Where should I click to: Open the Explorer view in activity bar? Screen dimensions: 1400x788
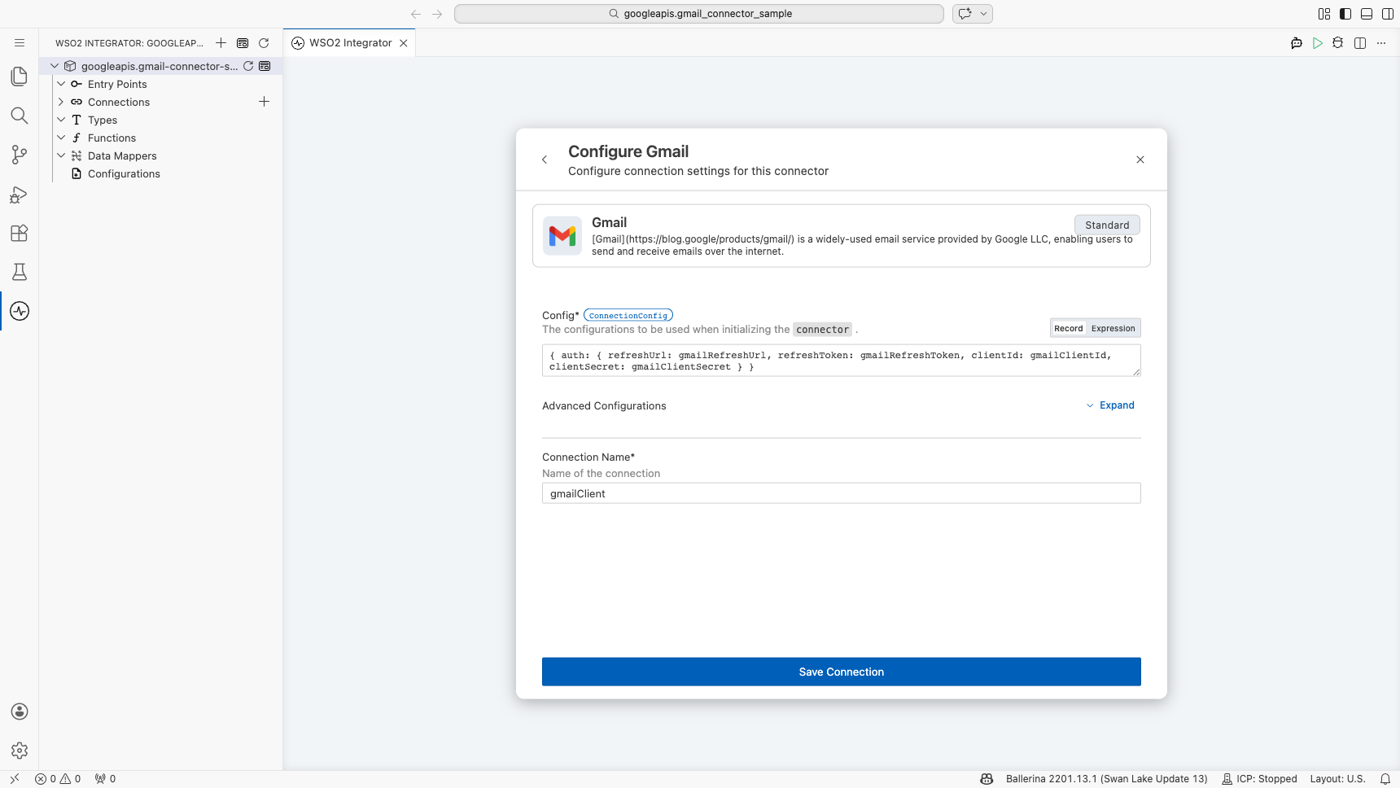(x=20, y=77)
